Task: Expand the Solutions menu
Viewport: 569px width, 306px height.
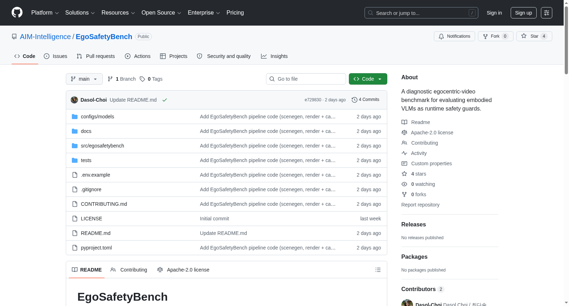Action: tap(80, 13)
